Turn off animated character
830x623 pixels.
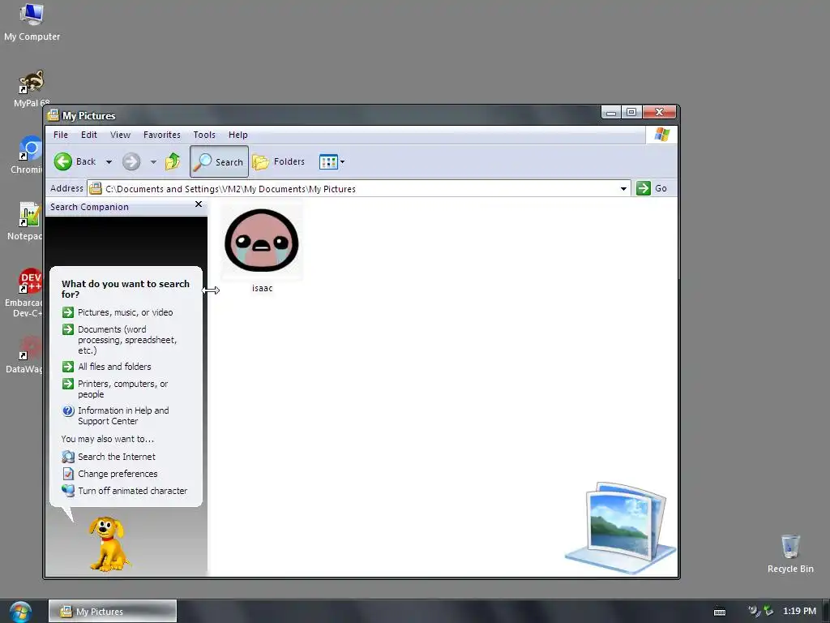pyautogui.click(x=132, y=491)
